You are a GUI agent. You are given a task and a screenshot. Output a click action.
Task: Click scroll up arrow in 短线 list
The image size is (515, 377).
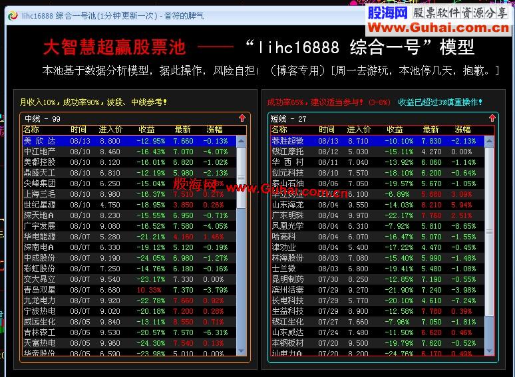489,141
